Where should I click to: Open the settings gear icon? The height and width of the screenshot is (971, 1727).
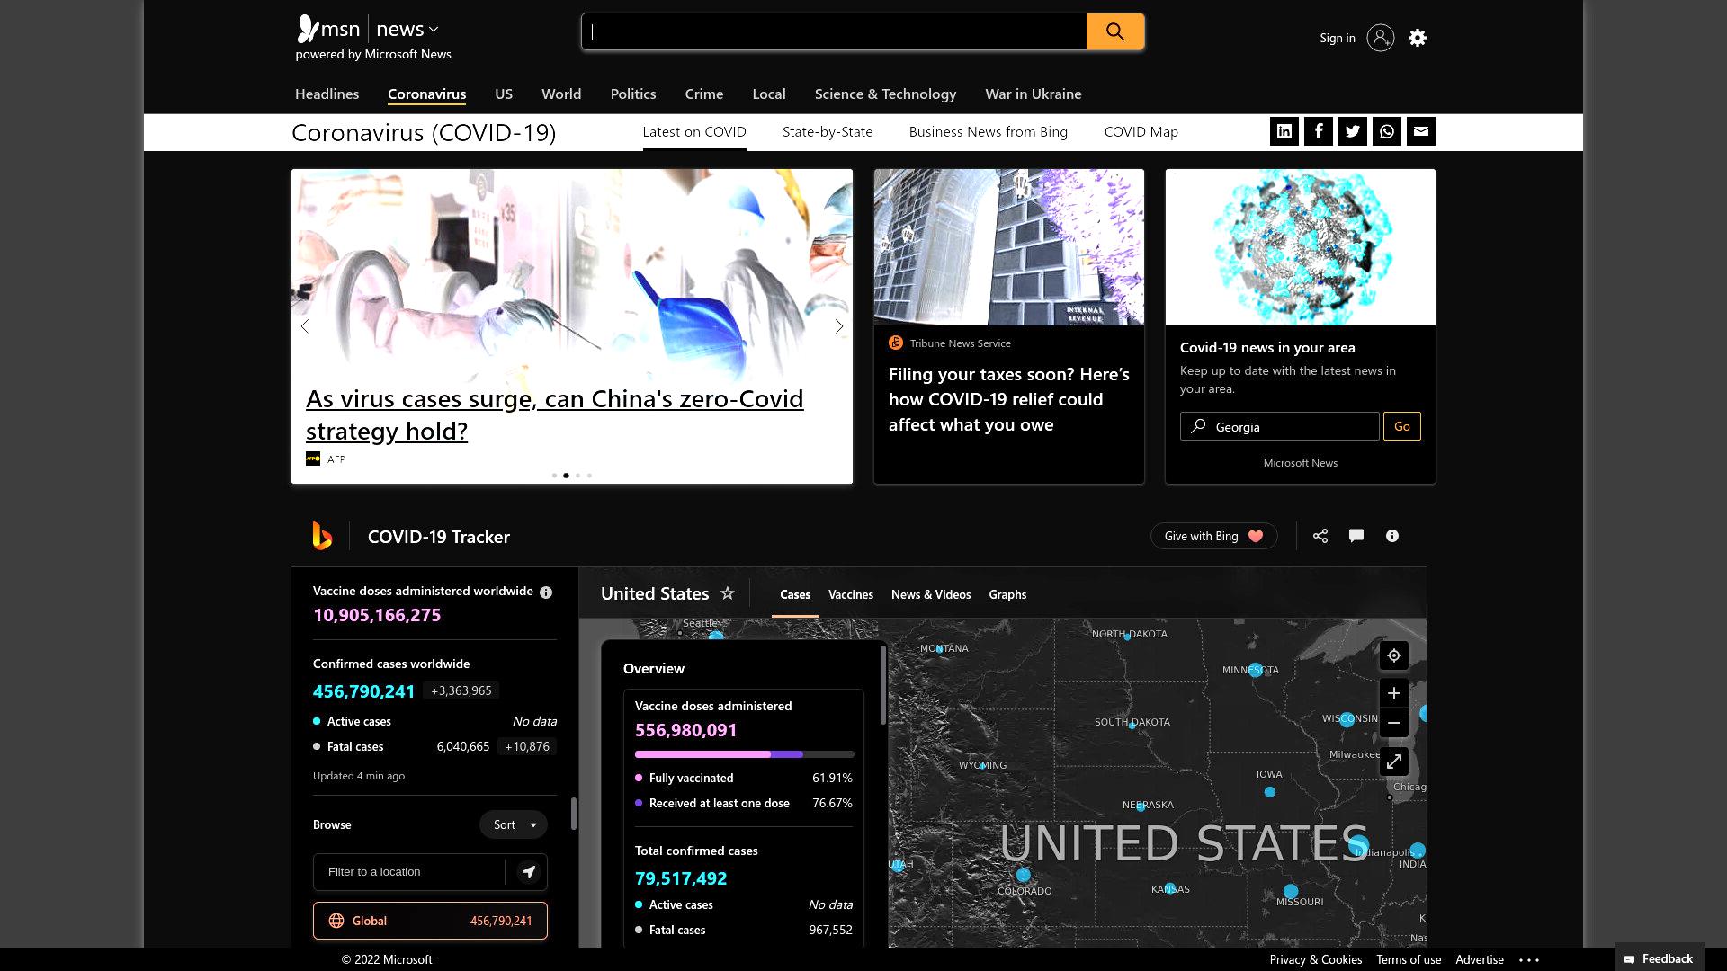(x=1418, y=38)
